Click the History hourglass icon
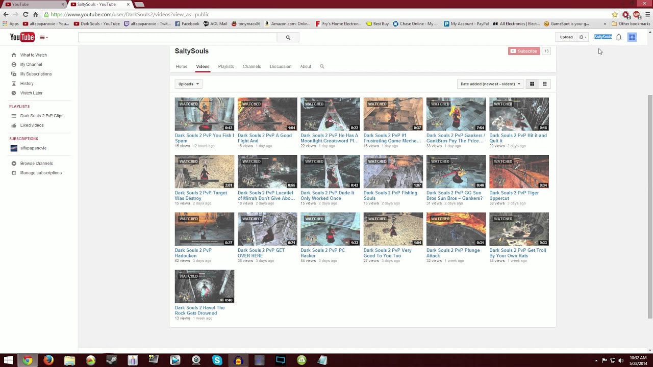The width and height of the screenshot is (653, 367). 14,84
